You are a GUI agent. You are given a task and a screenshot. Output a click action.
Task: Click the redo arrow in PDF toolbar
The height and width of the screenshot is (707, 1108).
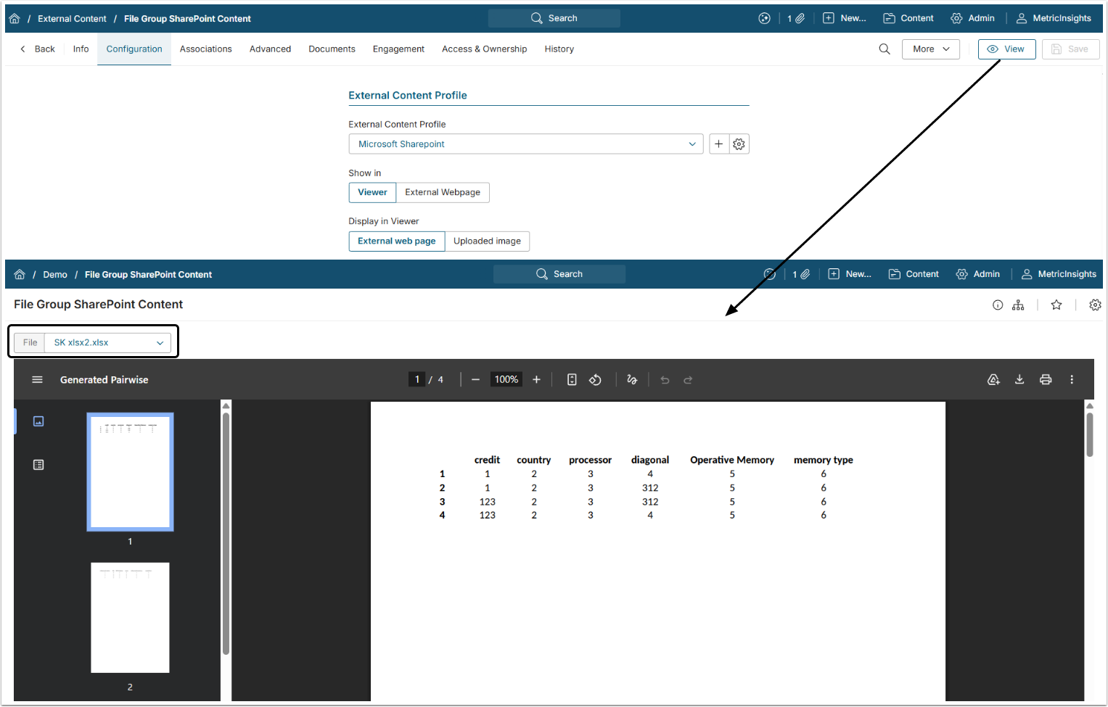[x=688, y=380]
